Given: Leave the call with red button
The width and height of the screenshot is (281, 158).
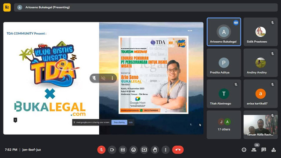Looking at the screenshot, I should pyautogui.click(x=178, y=150).
